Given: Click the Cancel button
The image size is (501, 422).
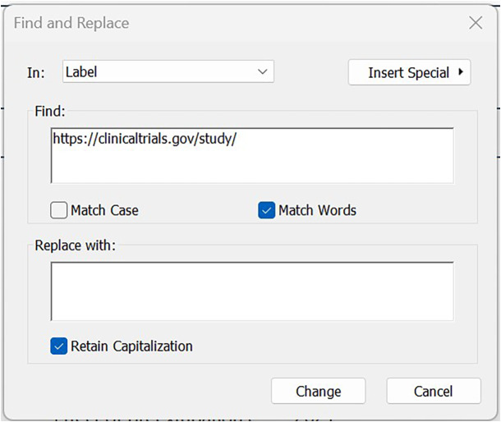Looking at the screenshot, I should [434, 391].
